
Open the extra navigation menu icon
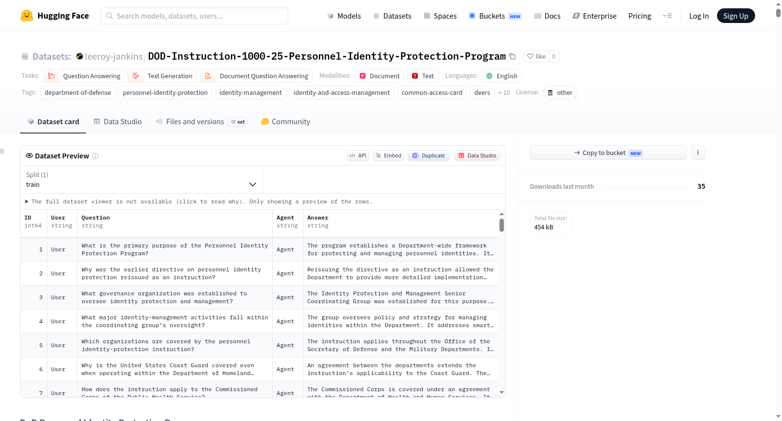(667, 16)
